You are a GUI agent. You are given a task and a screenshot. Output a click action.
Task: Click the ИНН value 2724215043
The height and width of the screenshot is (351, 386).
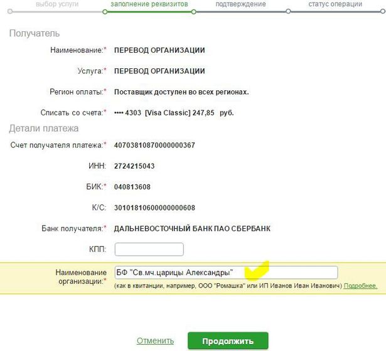click(134, 166)
